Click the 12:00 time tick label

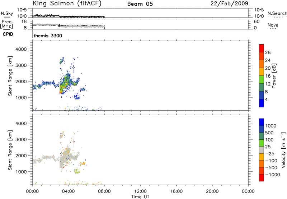140,191
